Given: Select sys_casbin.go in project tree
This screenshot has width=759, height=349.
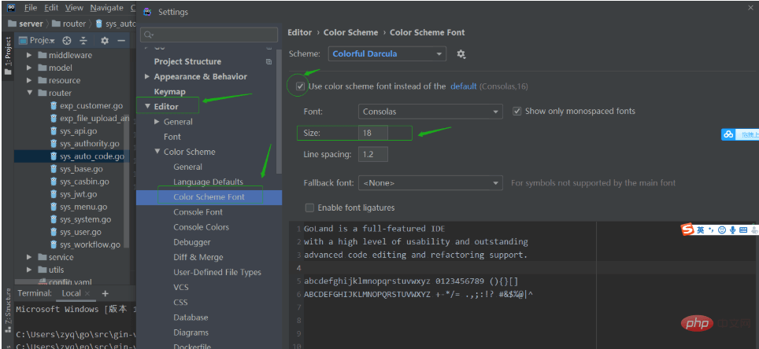Looking at the screenshot, I should [x=84, y=182].
